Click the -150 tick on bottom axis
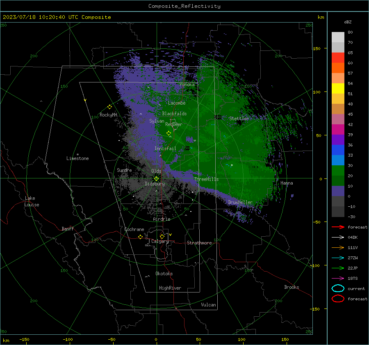The image size is (369, 345). (24, 339)
